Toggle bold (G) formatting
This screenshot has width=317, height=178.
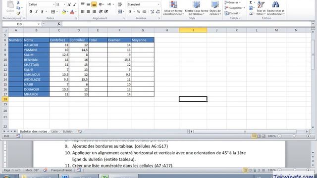coord(31,12)
